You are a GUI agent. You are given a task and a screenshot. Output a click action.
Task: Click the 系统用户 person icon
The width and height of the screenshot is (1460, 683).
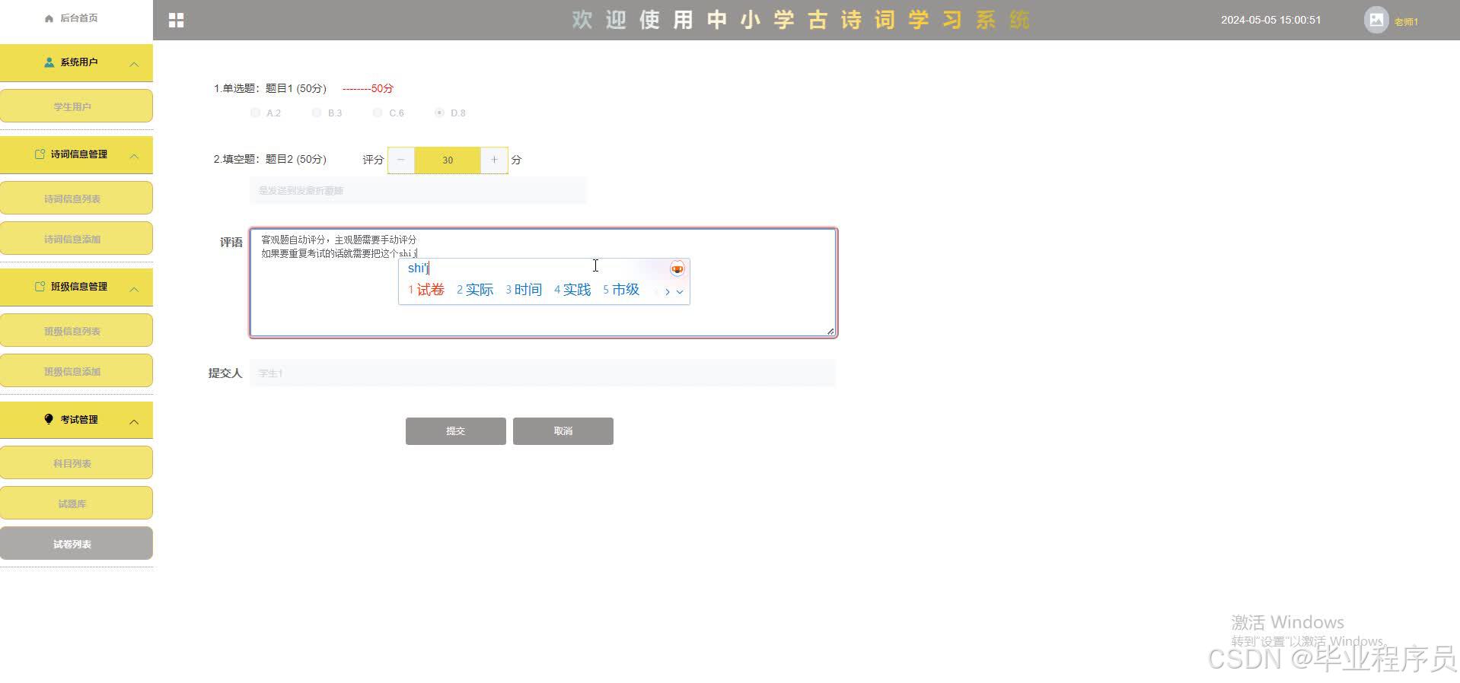tap(49, 62)
